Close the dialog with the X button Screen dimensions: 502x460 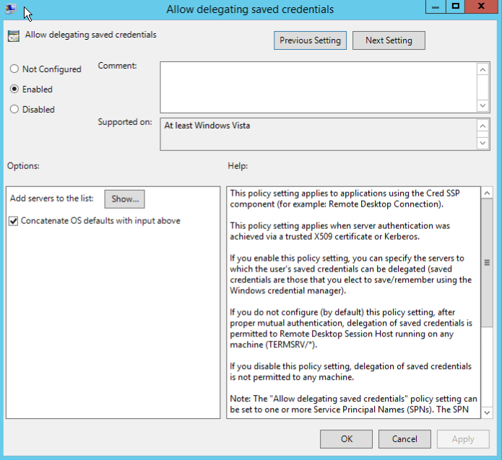click(481, 6)
